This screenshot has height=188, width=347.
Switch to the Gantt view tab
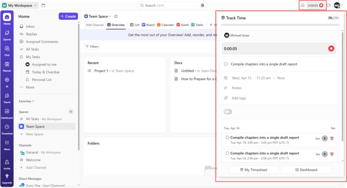[x=183, y=25]
